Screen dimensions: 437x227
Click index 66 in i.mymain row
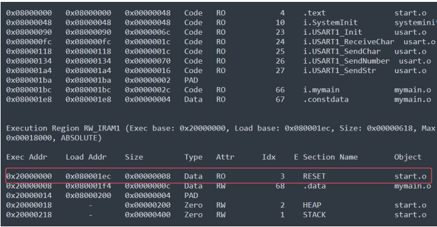click(280, 90)
